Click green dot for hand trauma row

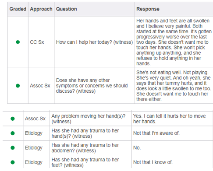pyautogui.click(x=13, y=133)
